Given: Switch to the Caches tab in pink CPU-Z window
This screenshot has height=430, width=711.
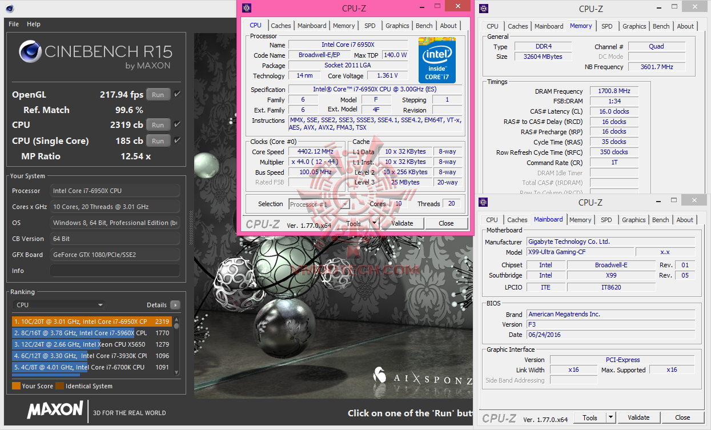Looking at the screenshot, I should pyautogui.click(x=281, y=26).
